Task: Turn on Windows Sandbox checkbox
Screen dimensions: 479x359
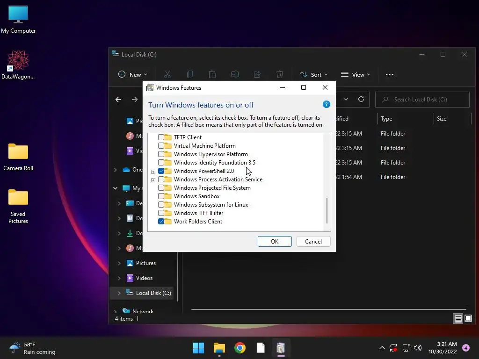Action: (x=161, y=196)
